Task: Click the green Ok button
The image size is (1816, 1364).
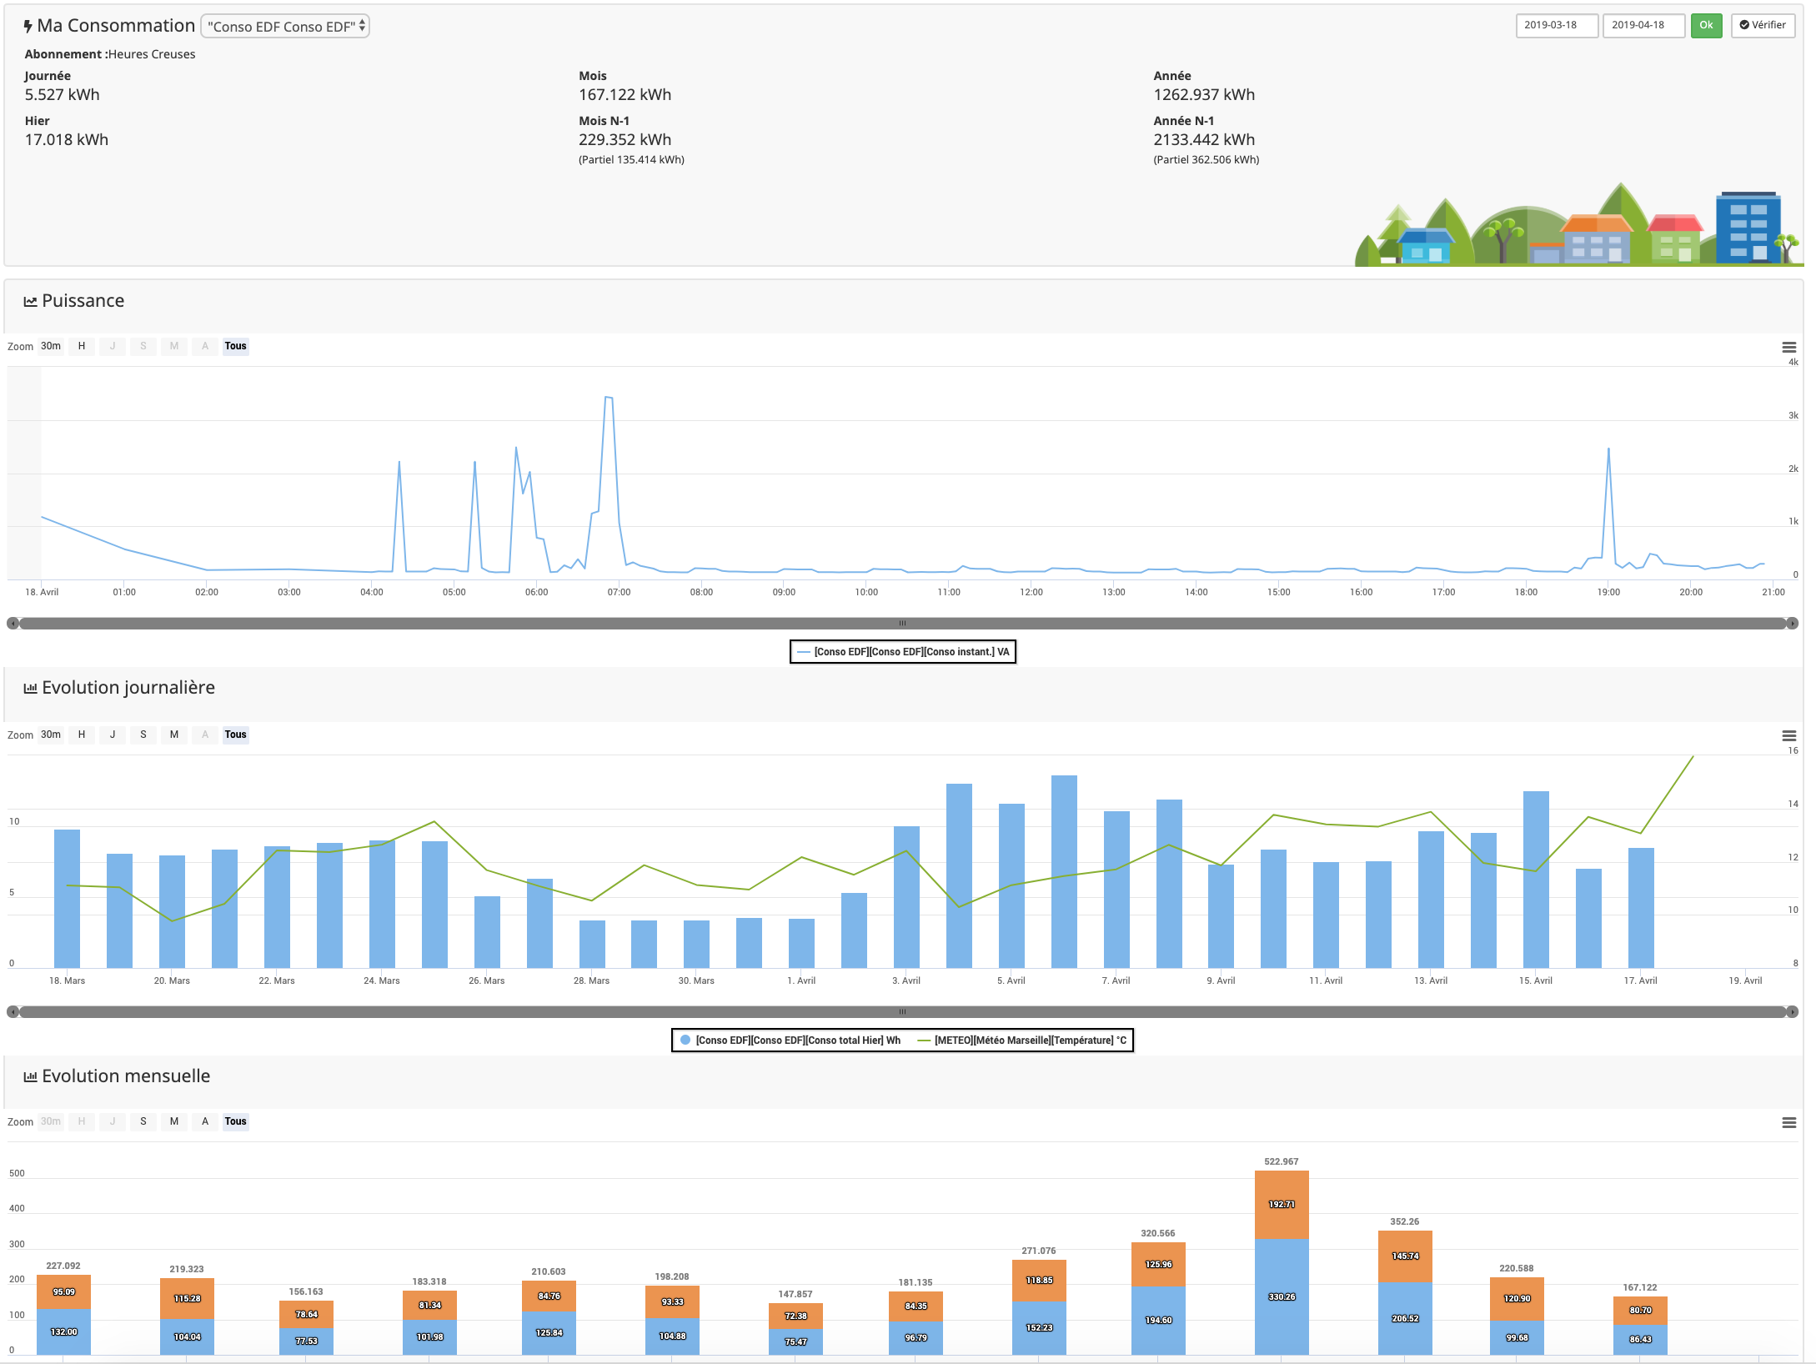Action: point(1706,25)
